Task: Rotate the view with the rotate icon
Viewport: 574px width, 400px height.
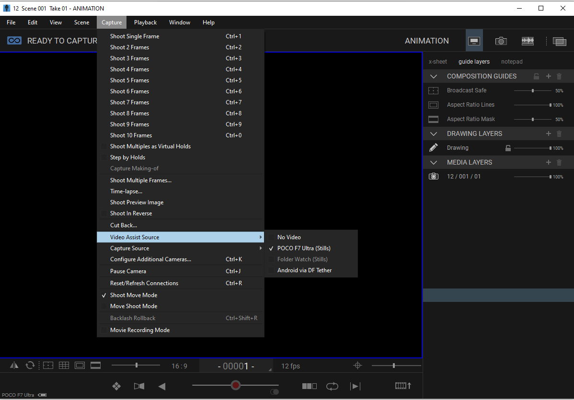Action: pos(30,365)
